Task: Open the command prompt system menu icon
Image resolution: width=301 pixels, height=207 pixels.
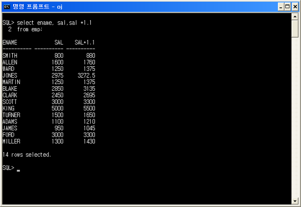Action: pos(7,7)
